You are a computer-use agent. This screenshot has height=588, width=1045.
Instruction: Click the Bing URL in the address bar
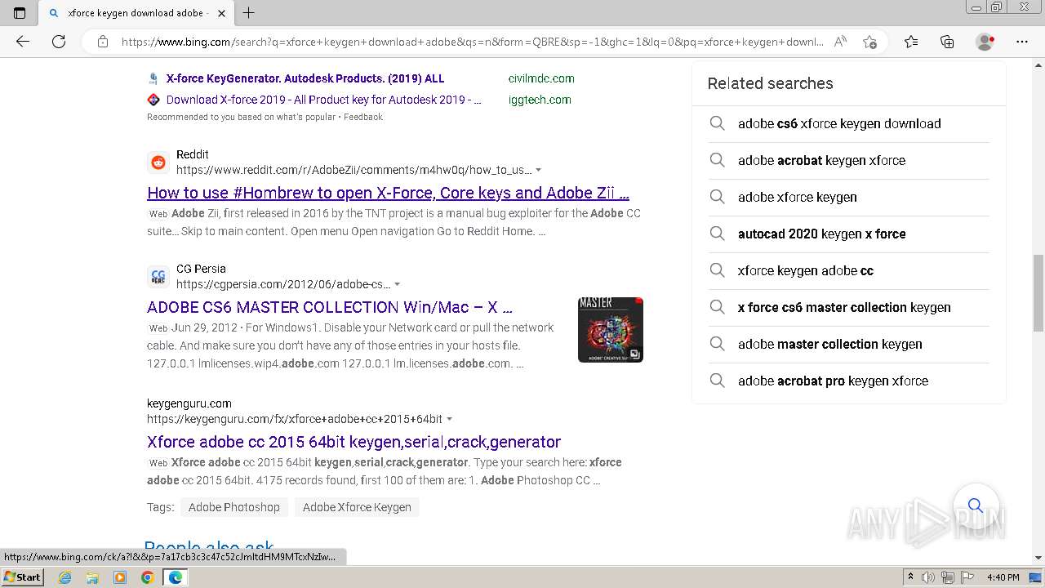(x=472, y=42)
